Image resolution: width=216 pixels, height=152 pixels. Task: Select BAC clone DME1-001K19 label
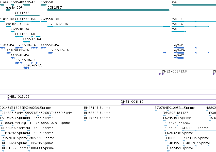(x=132, y=102)
